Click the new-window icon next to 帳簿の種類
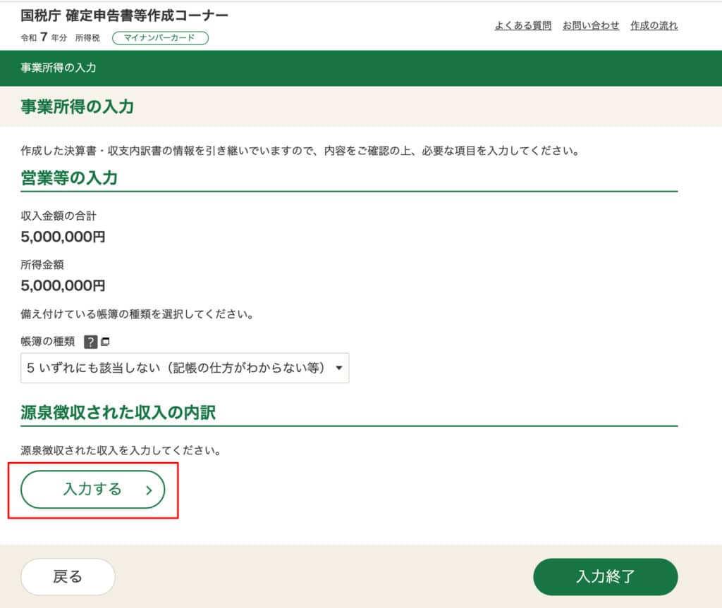 (105, 342)
